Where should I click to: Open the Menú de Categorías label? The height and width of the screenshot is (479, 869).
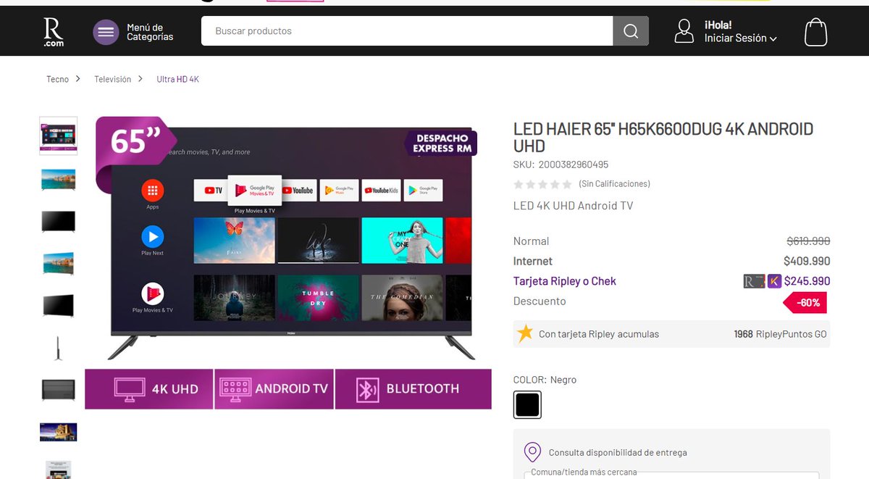(x=150, y=32)
